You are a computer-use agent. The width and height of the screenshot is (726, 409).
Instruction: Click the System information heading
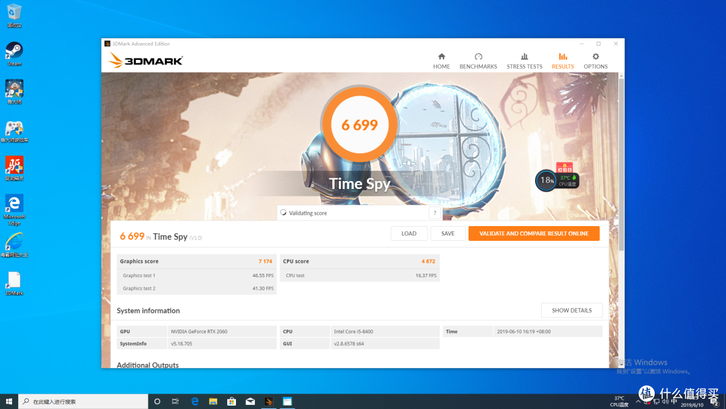pos(148,311)
